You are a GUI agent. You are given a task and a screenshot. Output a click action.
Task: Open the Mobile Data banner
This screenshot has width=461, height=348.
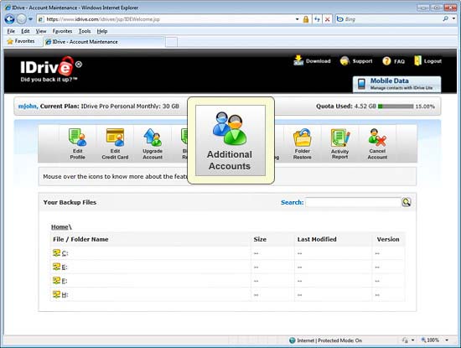tap(397, 84)
